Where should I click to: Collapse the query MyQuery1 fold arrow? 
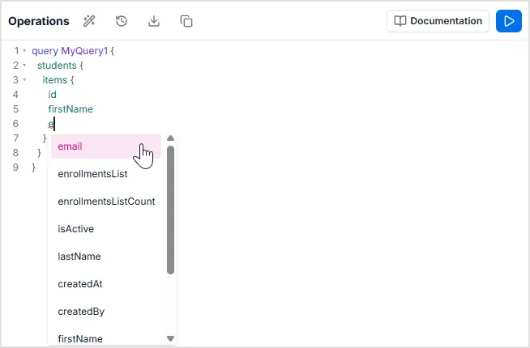[x=24, y=51]
